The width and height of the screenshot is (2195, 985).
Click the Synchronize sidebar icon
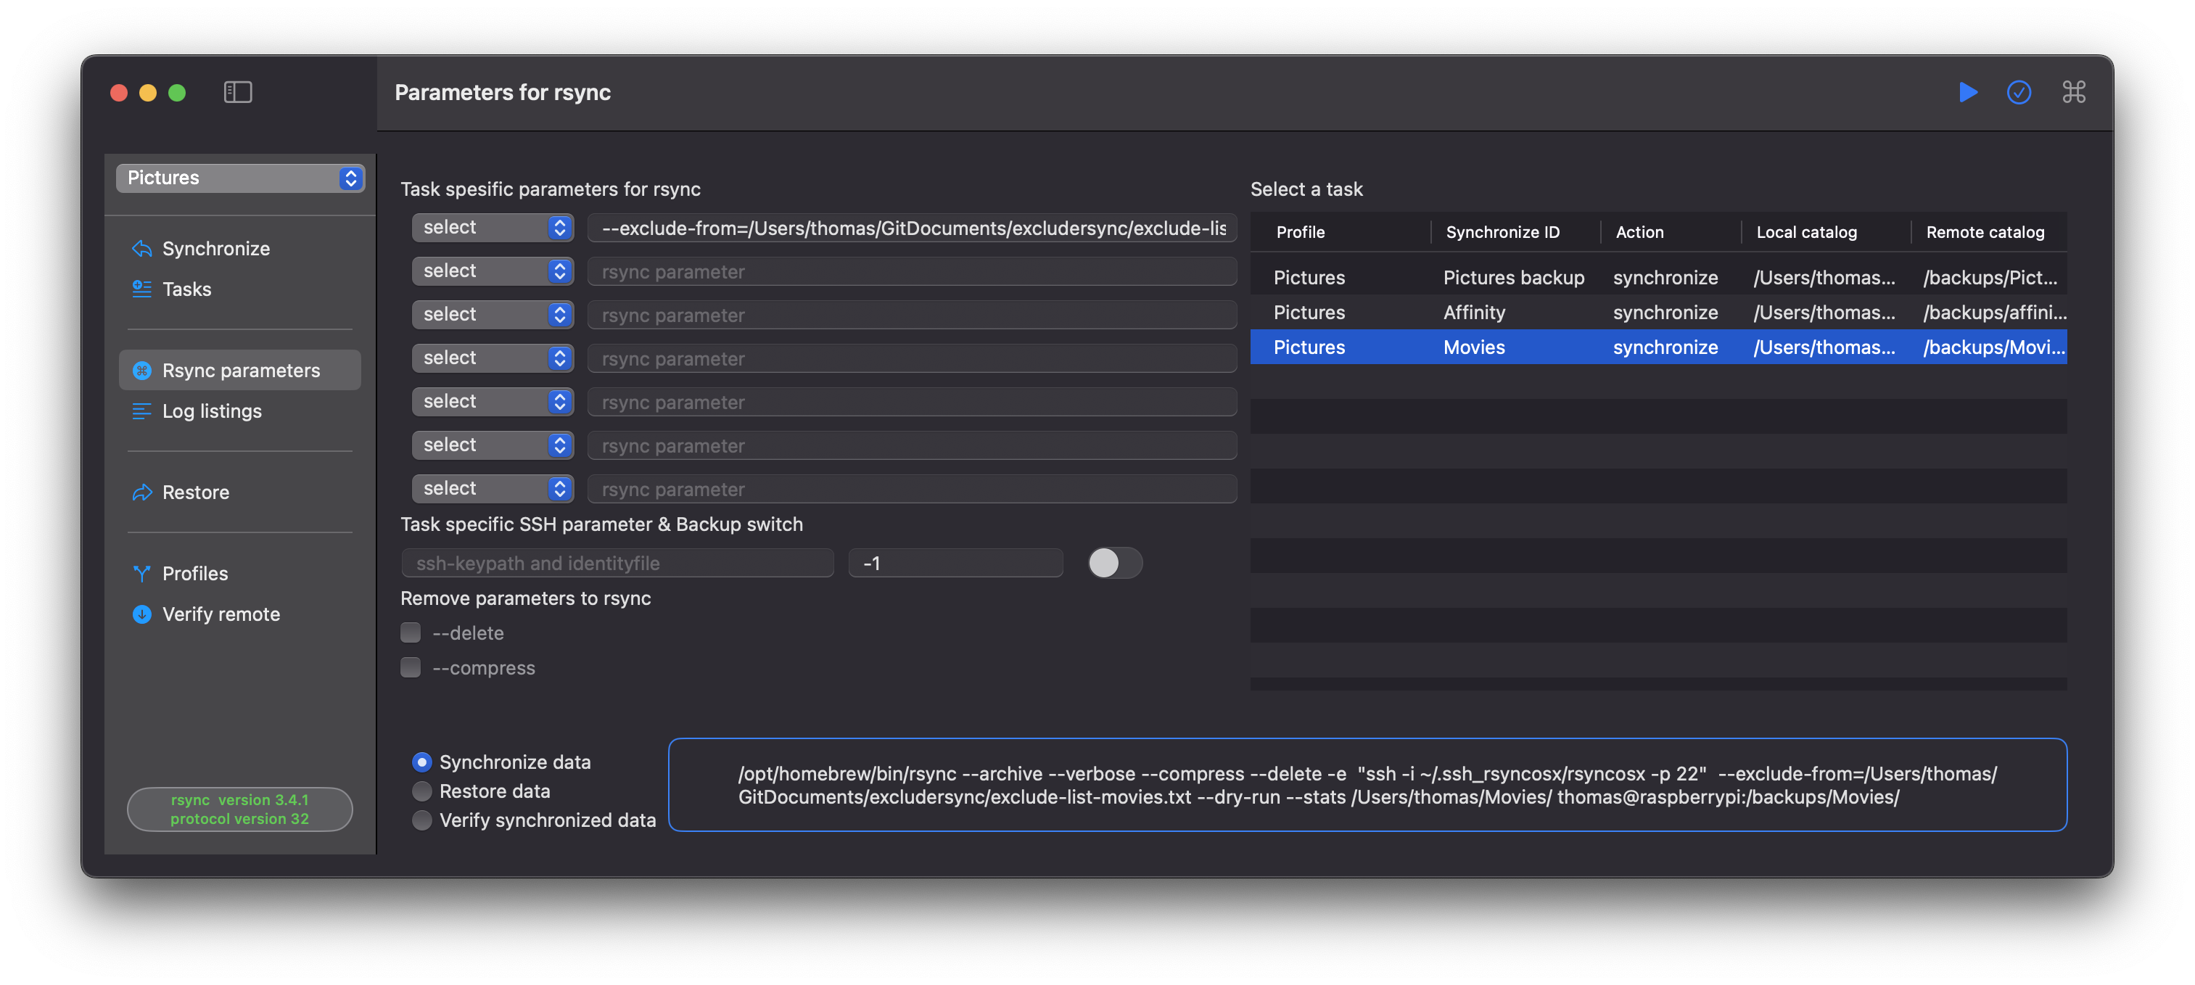[x=141, y=249]
